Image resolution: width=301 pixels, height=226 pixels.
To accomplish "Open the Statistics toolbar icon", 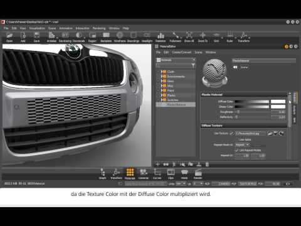I will pyautogui.click(x=161, y=36).
